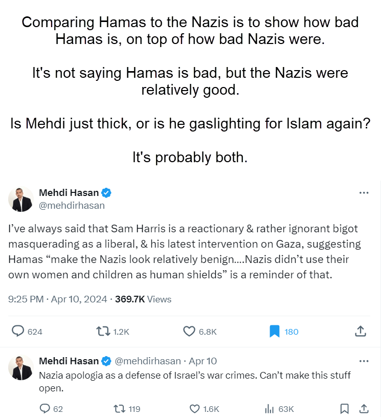Bookmark the Nazia apologia reply tweet
Image resolution: width=381 pixels, height=417 pixels.
[x=345, y=408]
